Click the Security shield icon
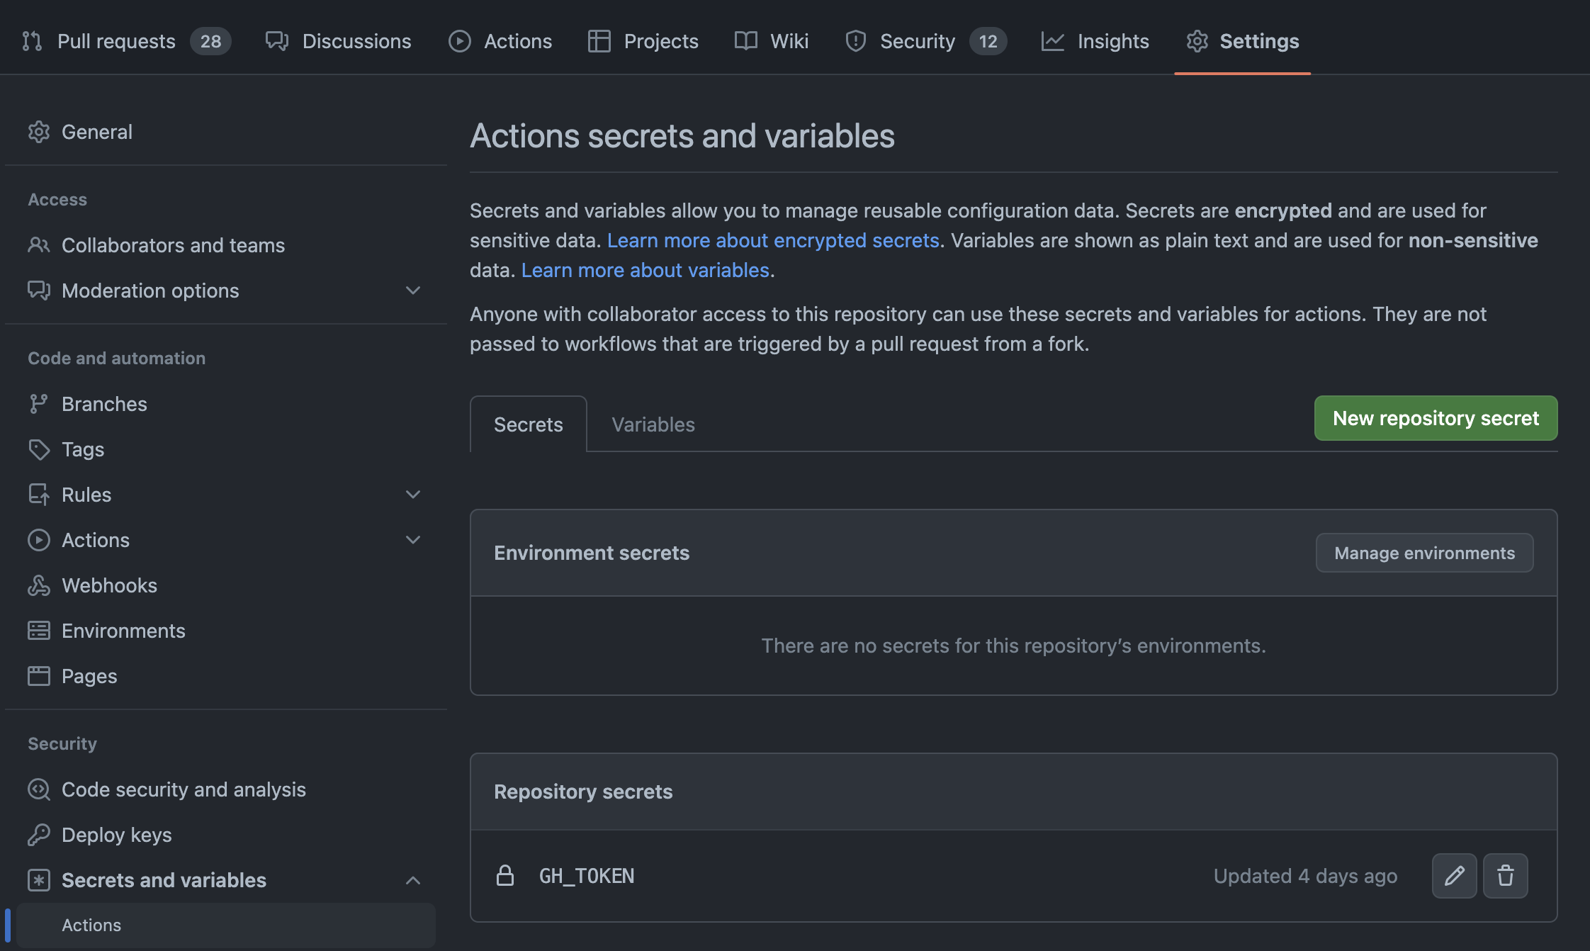Screen dimensions: 1590x951 (x=855, y=41)
